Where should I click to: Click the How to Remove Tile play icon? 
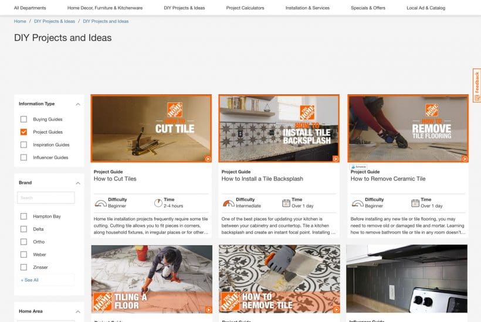point(336,310)
